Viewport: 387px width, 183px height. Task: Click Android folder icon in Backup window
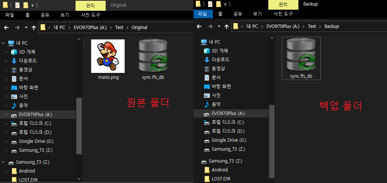tap(207, 170)
